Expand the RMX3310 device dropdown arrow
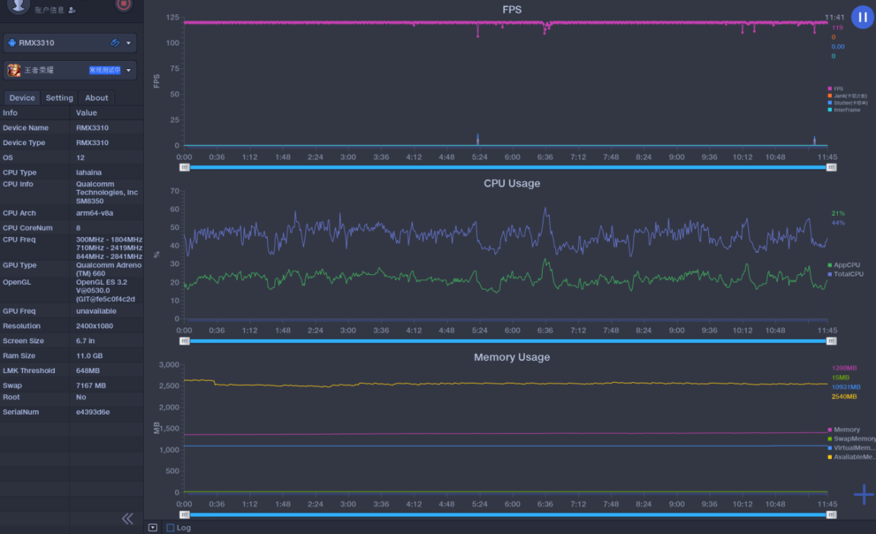 point(129,43)
